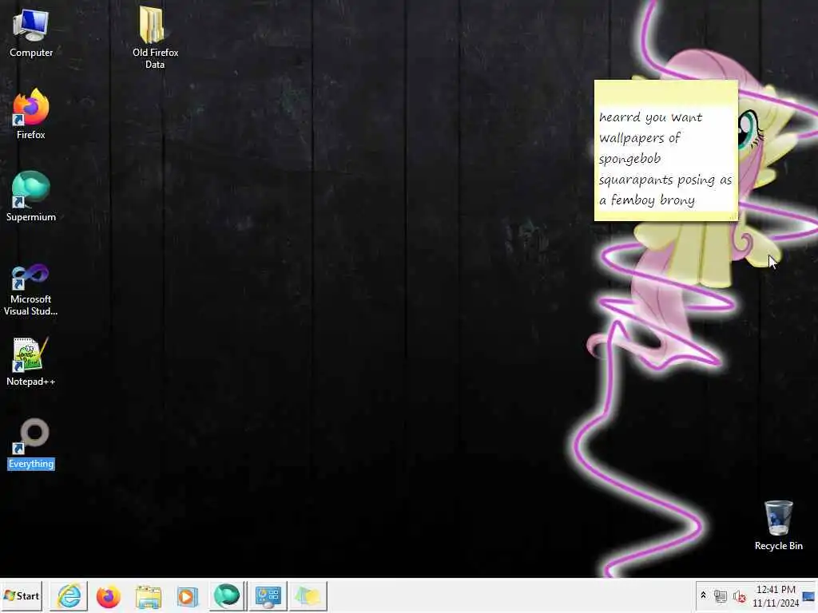
Task: Click the sticky note resize corner grip
Action: point(733,216)
